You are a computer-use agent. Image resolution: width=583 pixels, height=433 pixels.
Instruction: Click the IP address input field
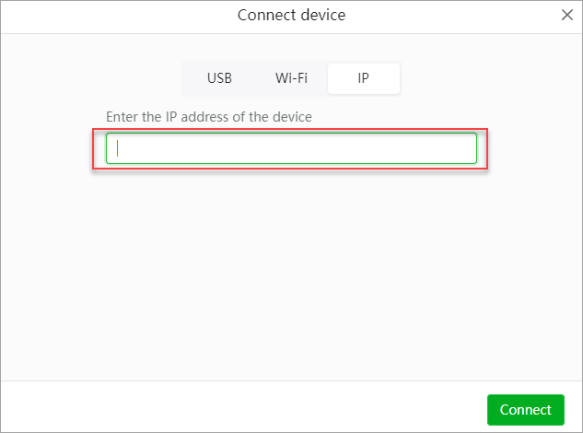291,148
